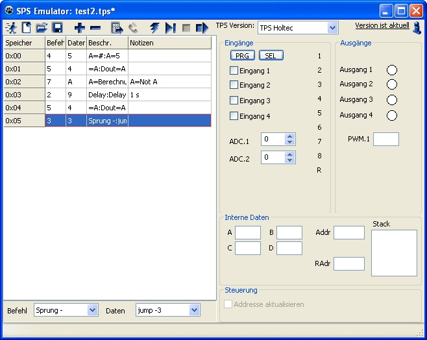Open a file using the folder icon
Viewport: 427px width, 340px height.
[42, 28]
